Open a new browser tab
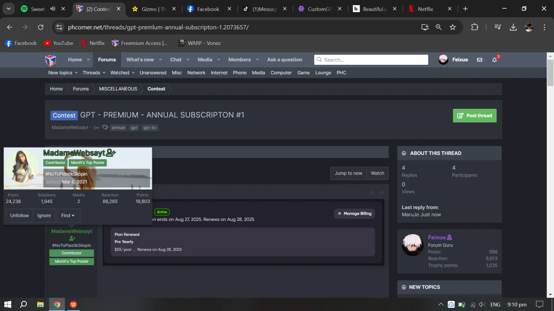 (x=465, y=9)
